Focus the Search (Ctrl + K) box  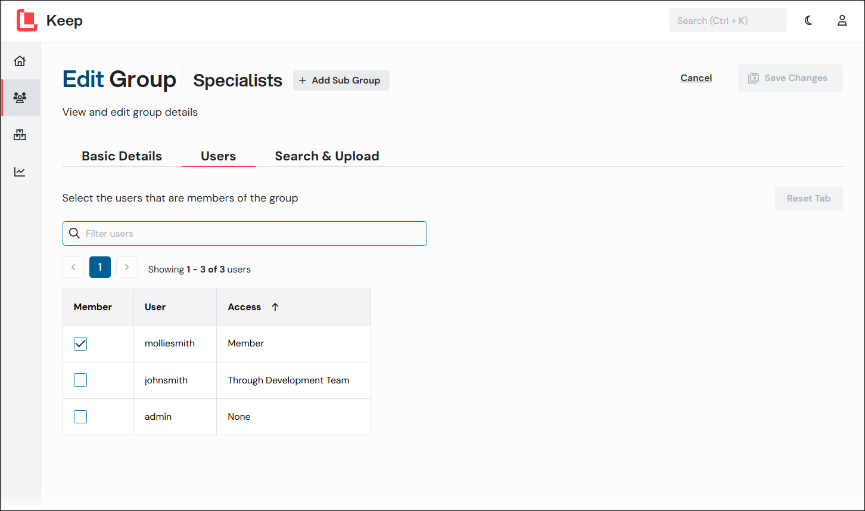point(728,20)
